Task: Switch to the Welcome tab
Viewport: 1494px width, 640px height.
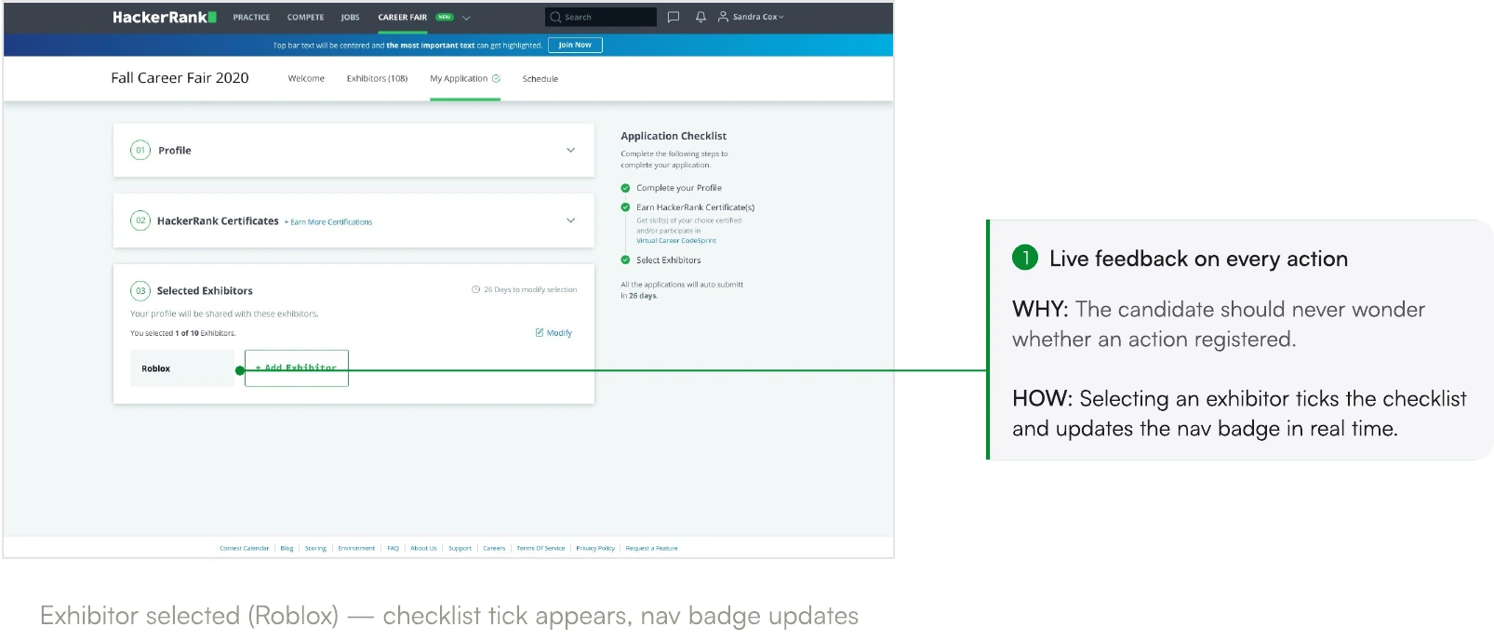Action: [x=306, y=78]
